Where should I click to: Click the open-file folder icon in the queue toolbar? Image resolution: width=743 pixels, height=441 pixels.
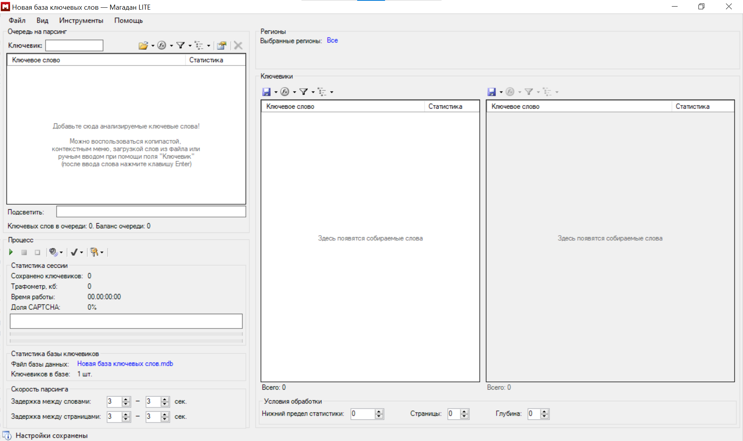143,46
